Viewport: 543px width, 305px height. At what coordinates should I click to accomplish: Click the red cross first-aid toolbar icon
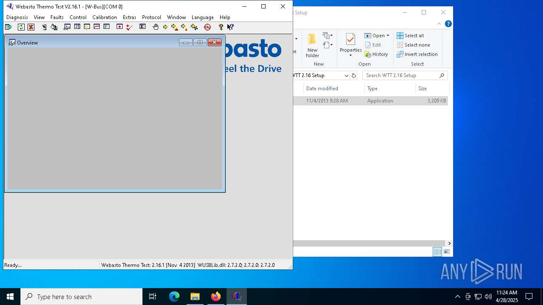pos(120,27)
